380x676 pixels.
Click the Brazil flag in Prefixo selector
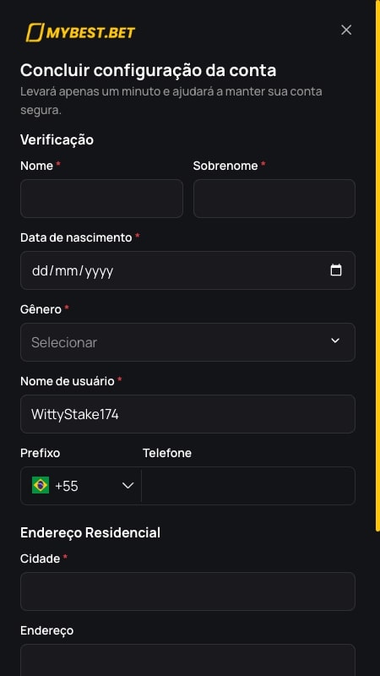[x=41, y=485]
